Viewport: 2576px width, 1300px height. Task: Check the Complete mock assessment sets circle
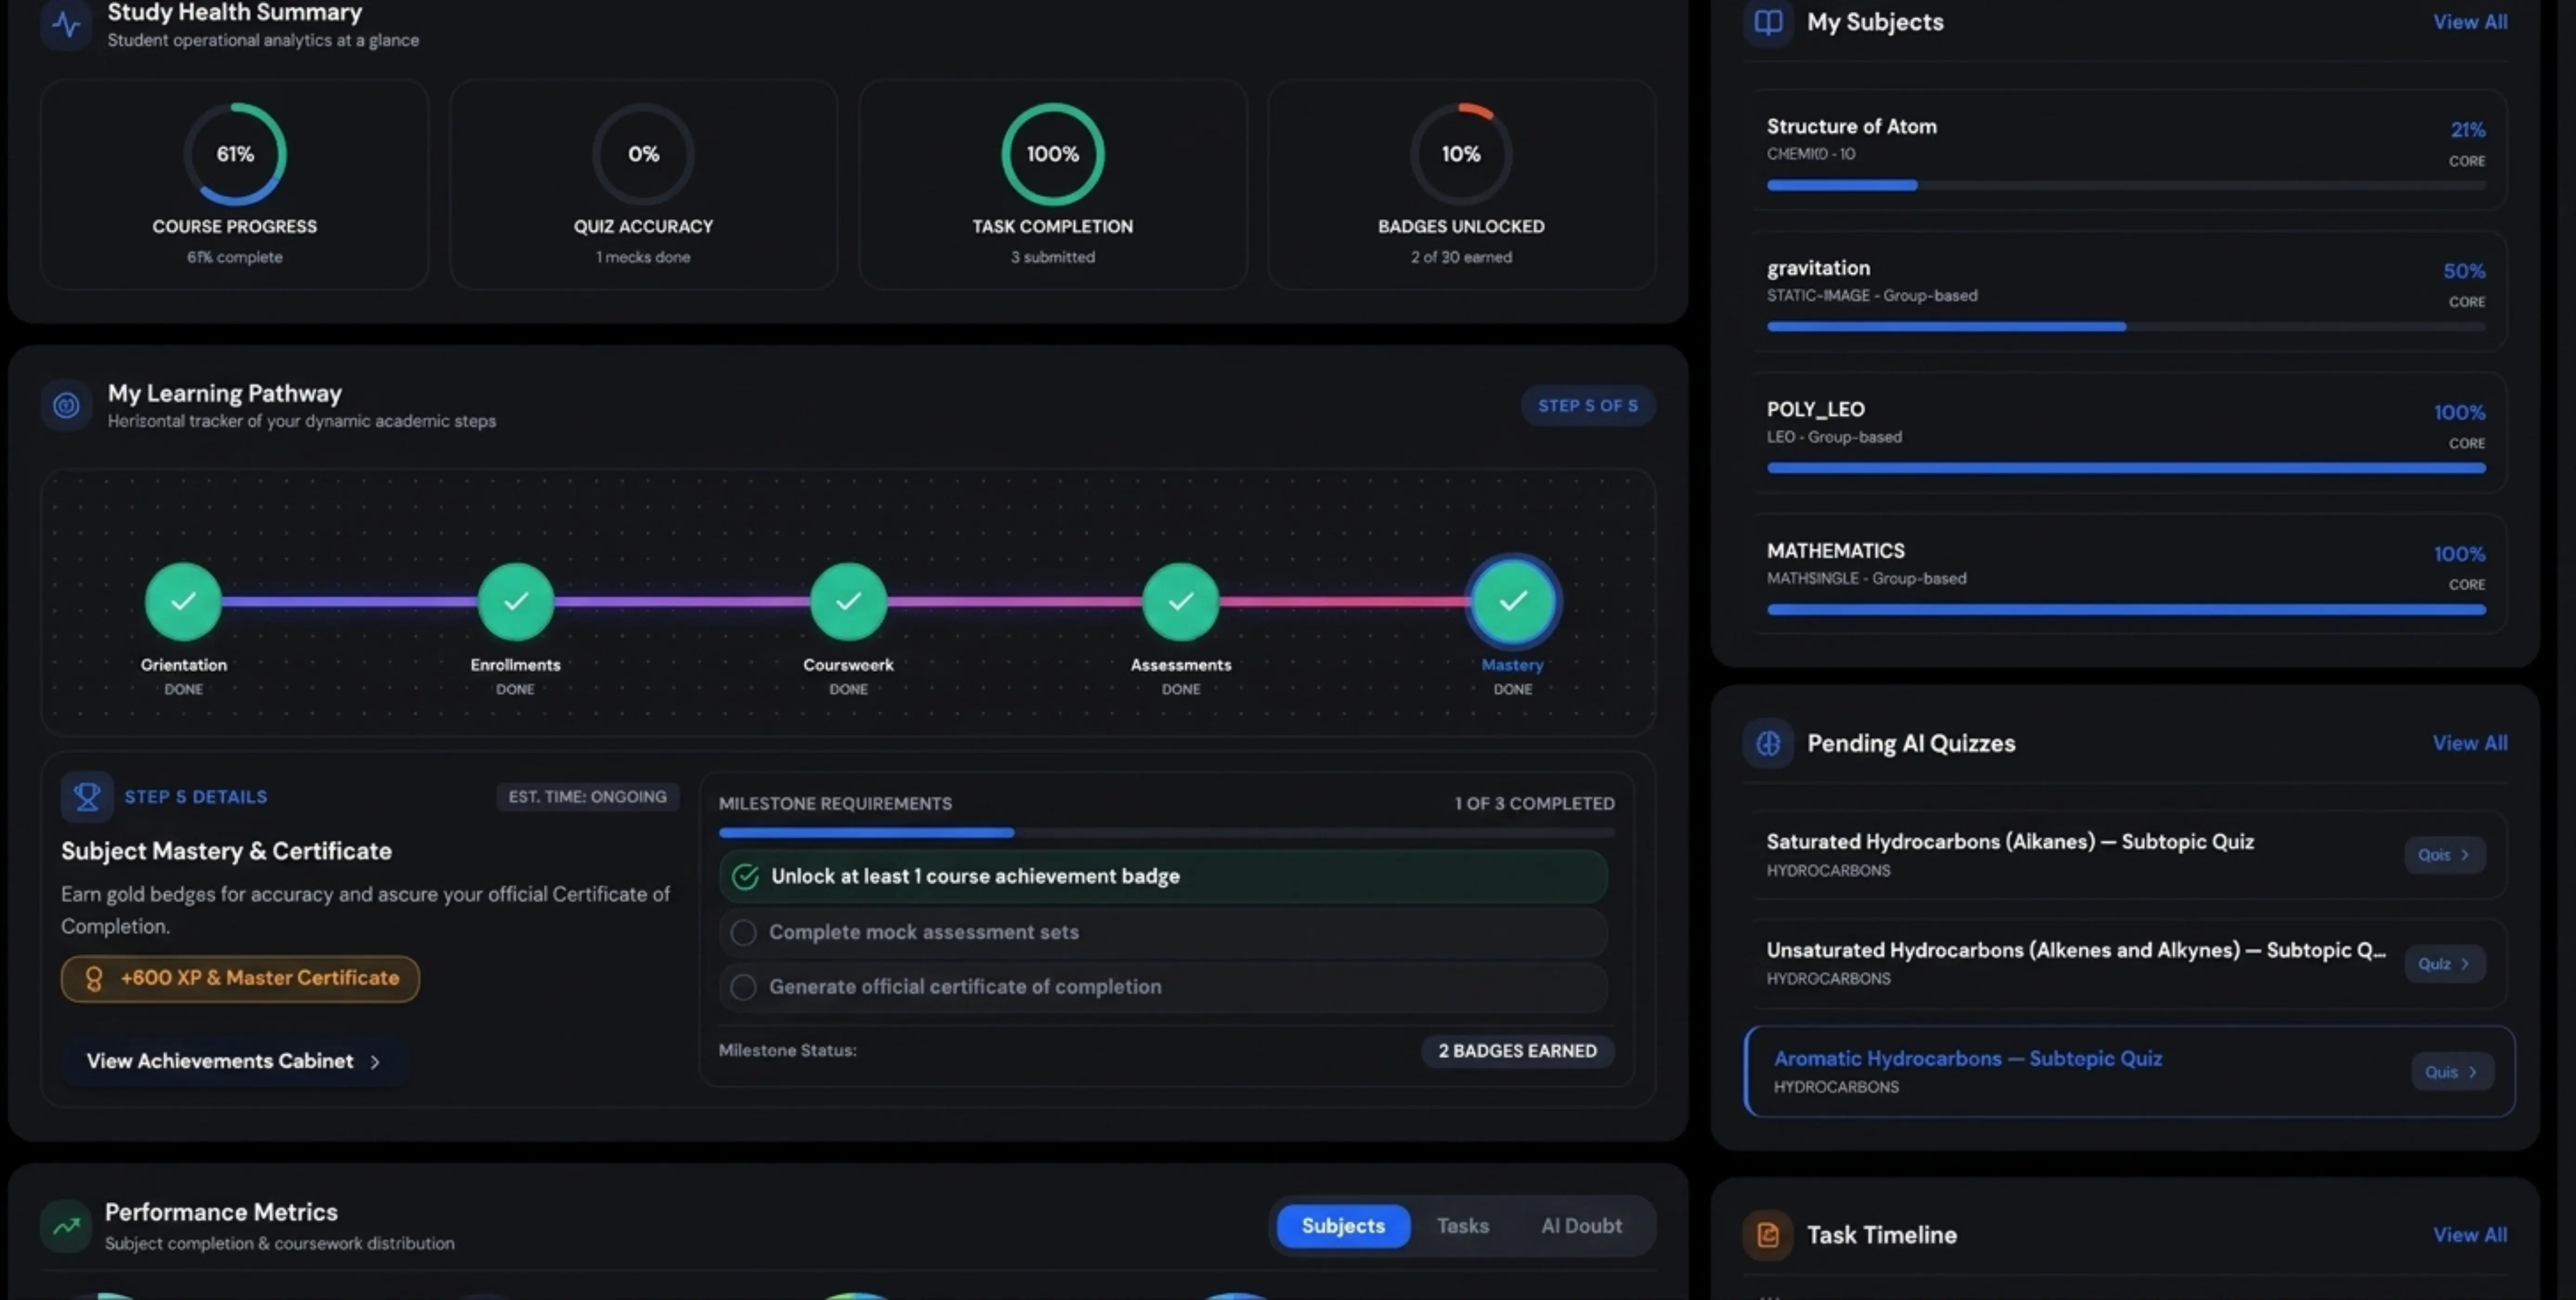pyautogui.click(x=743, y=932)
